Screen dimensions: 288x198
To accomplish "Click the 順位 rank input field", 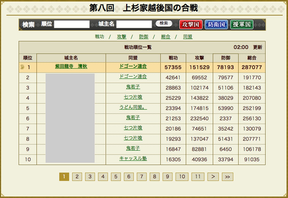I will pos(71,24).
